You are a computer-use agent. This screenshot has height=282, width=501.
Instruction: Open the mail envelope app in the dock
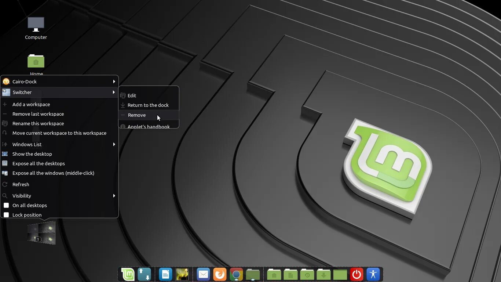203,274
